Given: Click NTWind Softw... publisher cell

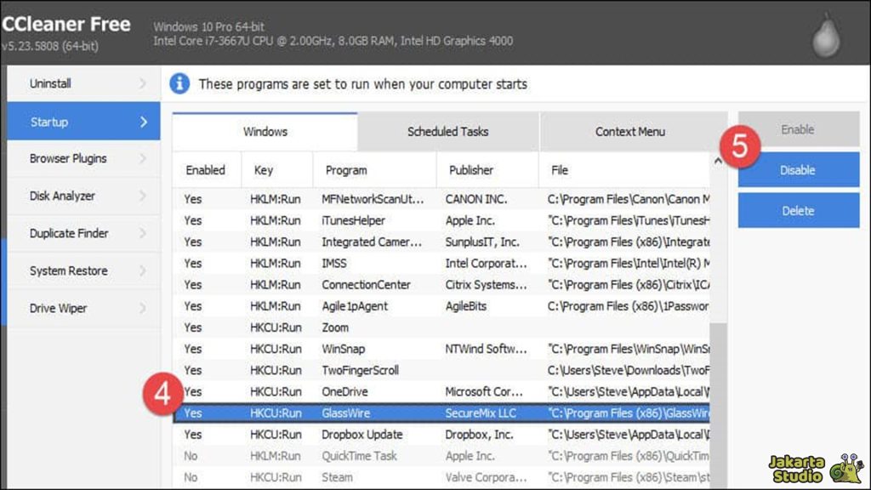Looking at the screenshot, I should coord(486,349).
